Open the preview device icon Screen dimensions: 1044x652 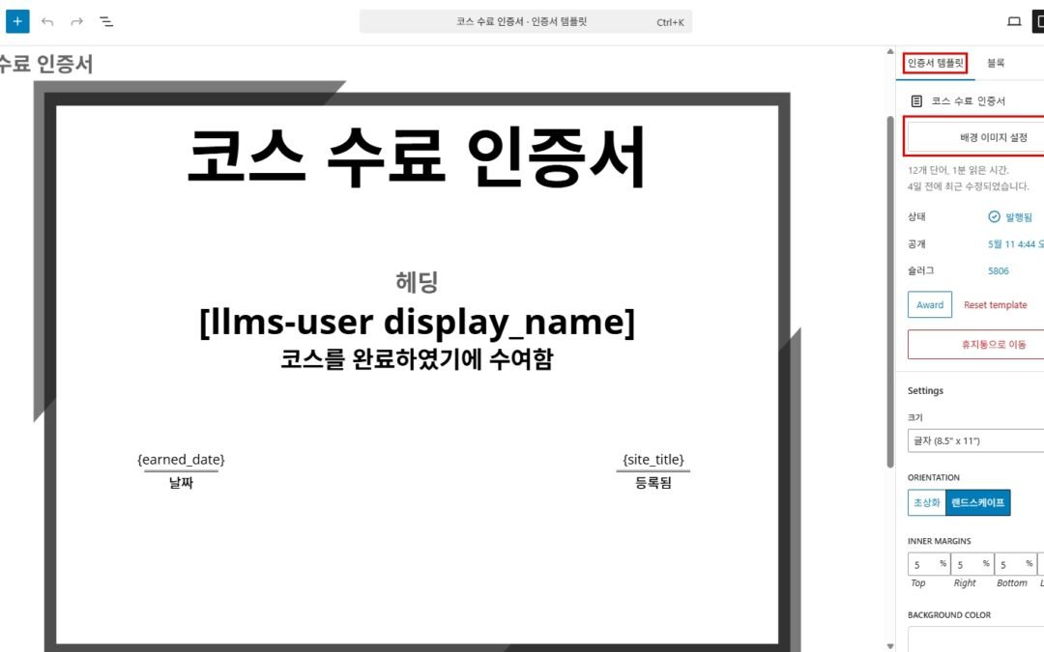coord(1014,21)
